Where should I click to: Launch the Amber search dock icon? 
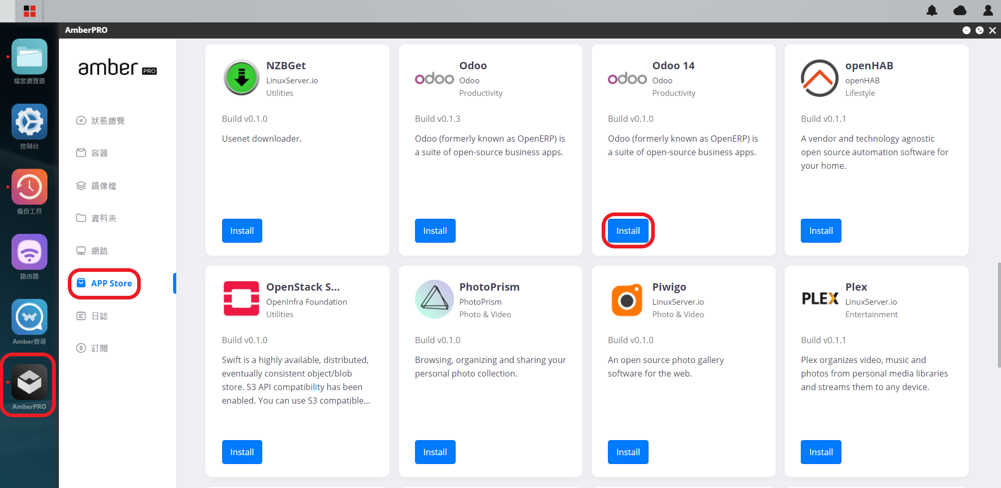tap(29, 317)
